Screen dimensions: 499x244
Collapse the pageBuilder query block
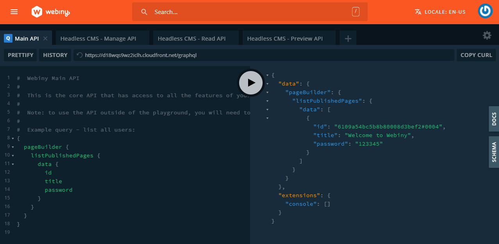(x=13, y=147)
